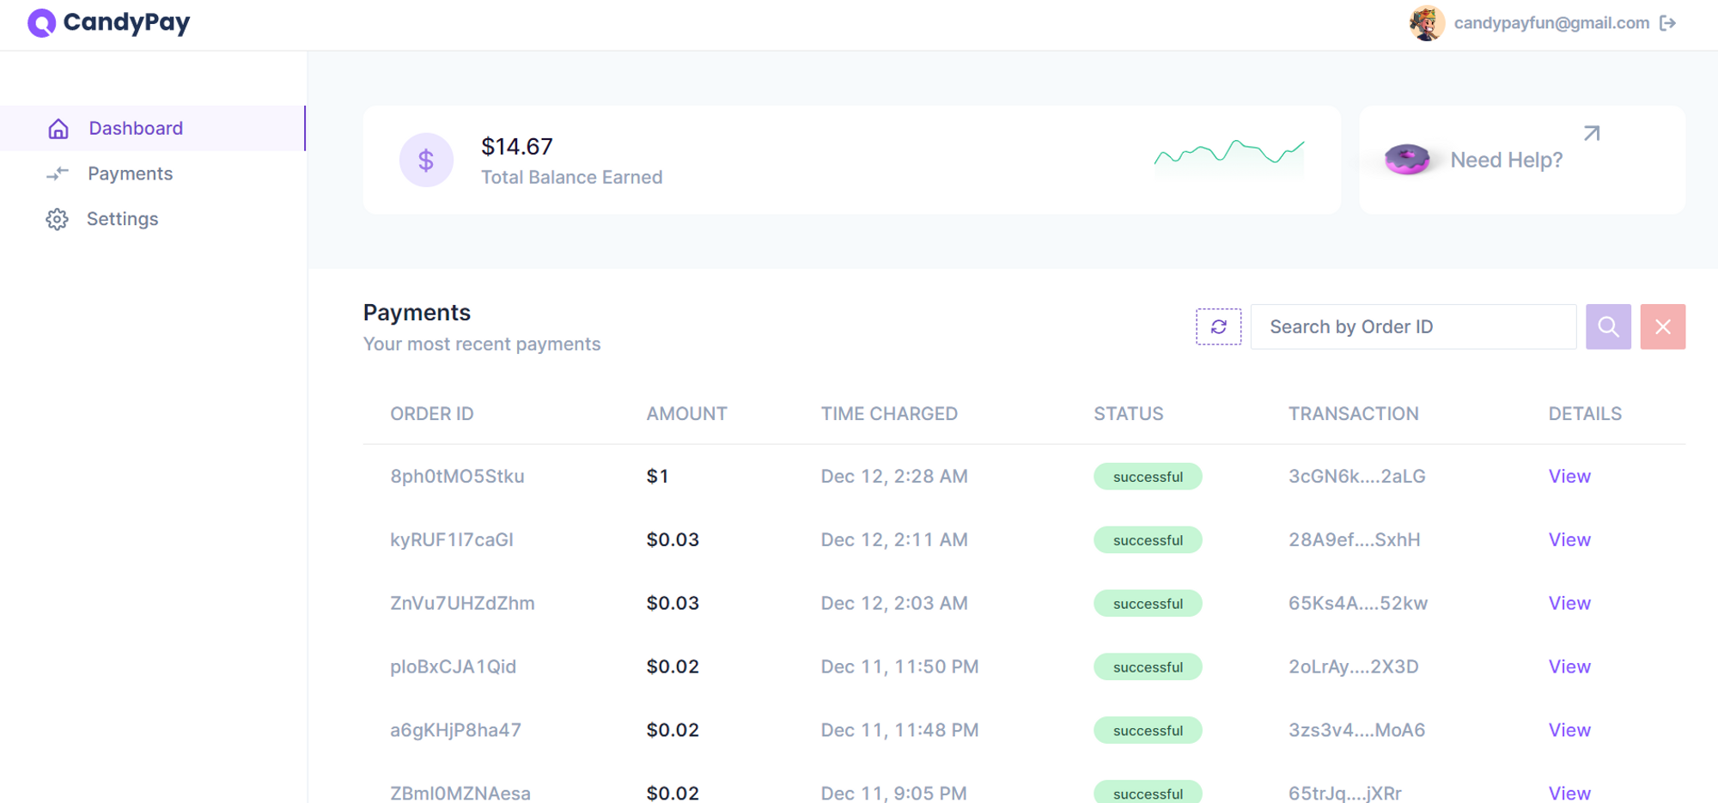Screen dimensions: 1718x803
Task: View details for order ploBxCJA1Qid
Action: coord(1569,666)
